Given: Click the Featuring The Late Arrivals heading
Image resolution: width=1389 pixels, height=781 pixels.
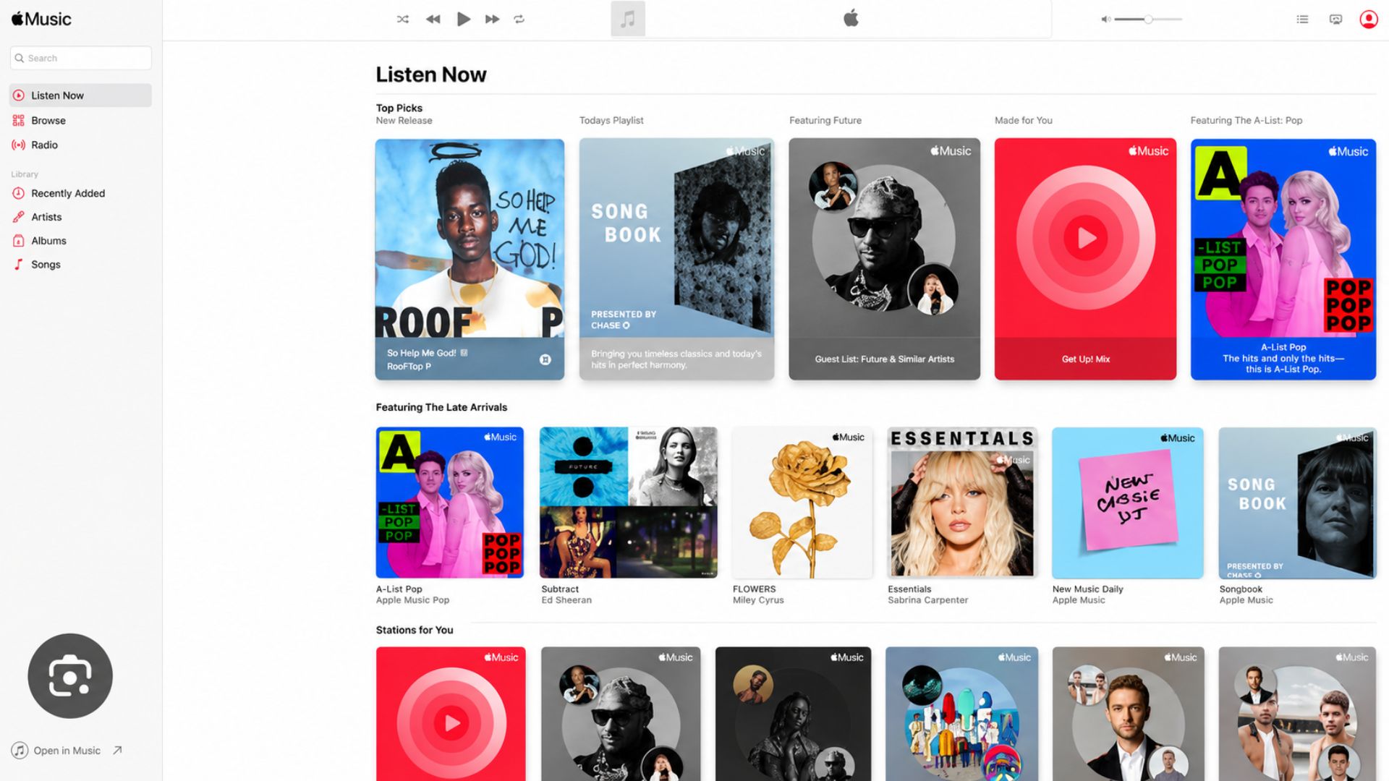Looking at the screenshot, I should 441,407.
